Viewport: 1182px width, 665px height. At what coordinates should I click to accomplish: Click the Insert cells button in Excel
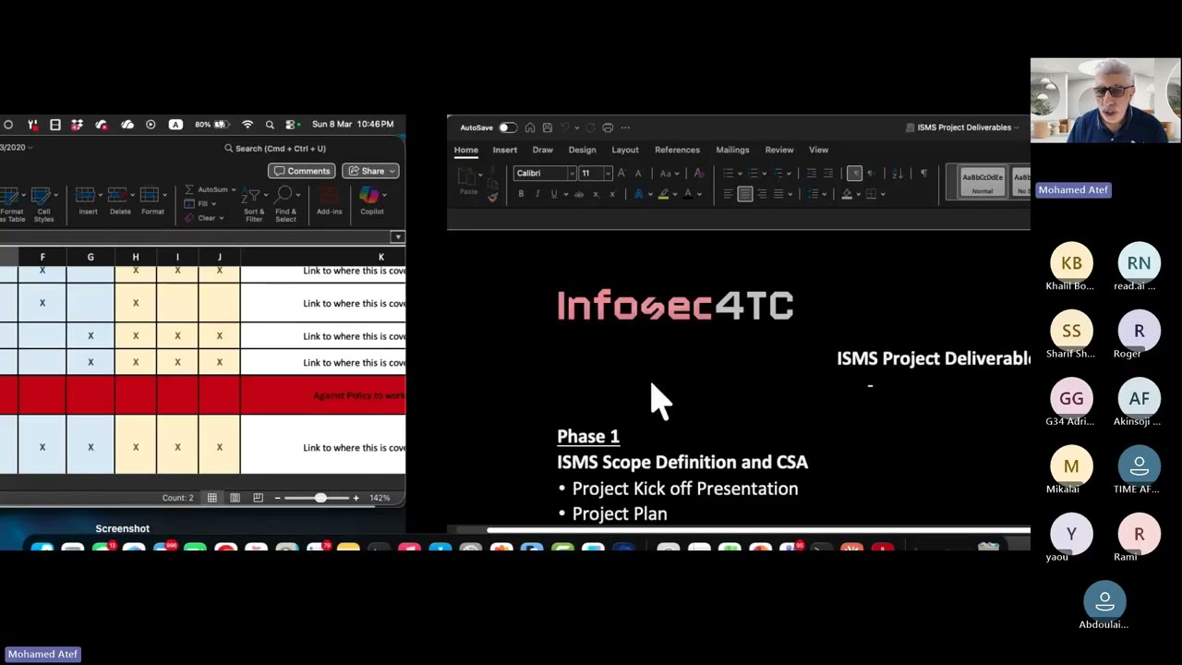[88, 201]
